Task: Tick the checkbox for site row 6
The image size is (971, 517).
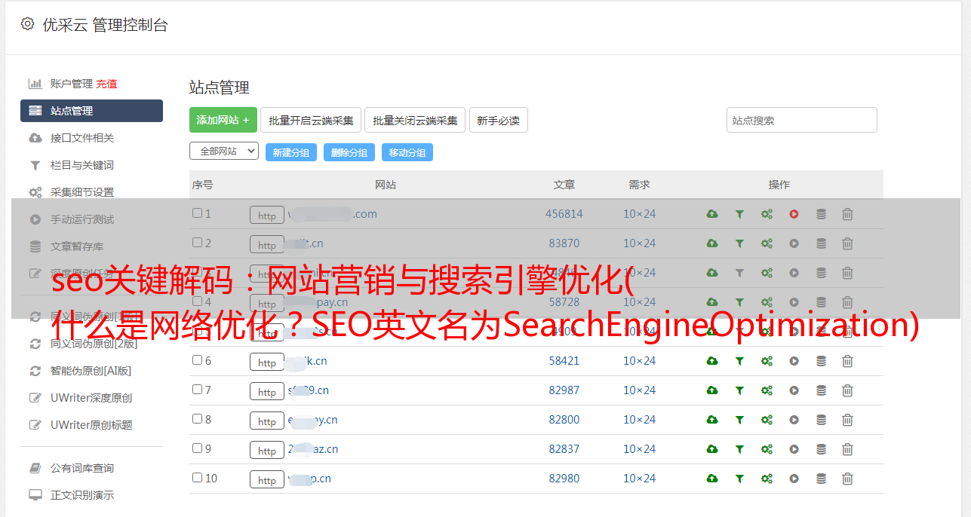Action: coord(198,360)
